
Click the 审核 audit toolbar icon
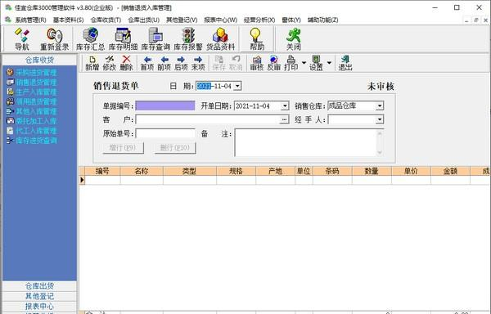tap(257, 63)
